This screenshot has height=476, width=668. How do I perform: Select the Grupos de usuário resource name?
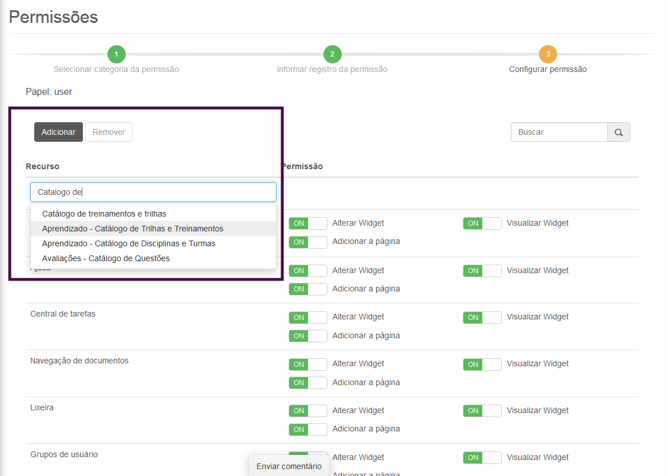tap(64, 455)
